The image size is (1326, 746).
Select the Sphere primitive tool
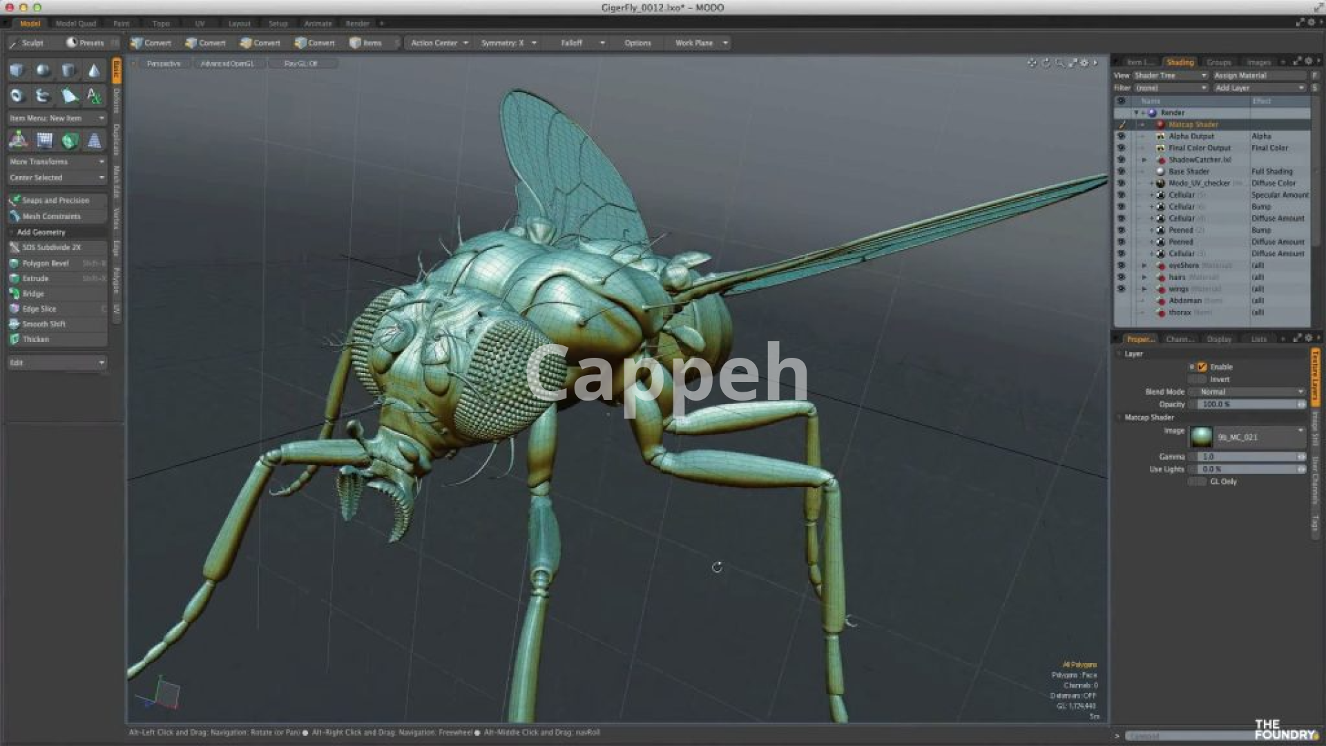[x=43, y=70]
